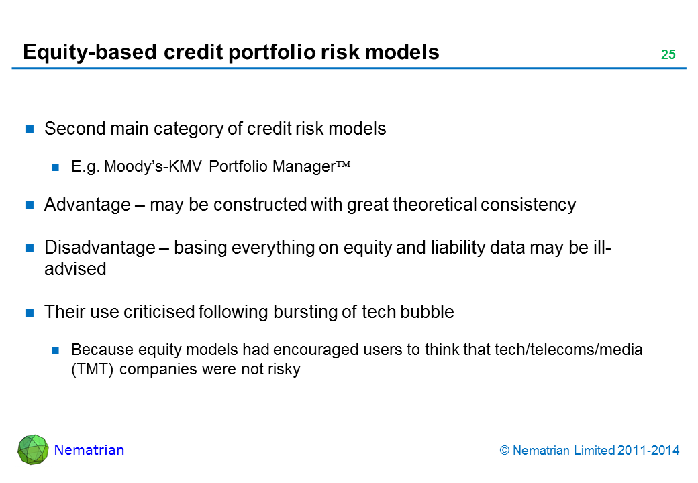The height and width of the screenshot is (483, 698).
Task: Select the text "Second main category of credit risk models"
Action: click(x=215, y=129)
